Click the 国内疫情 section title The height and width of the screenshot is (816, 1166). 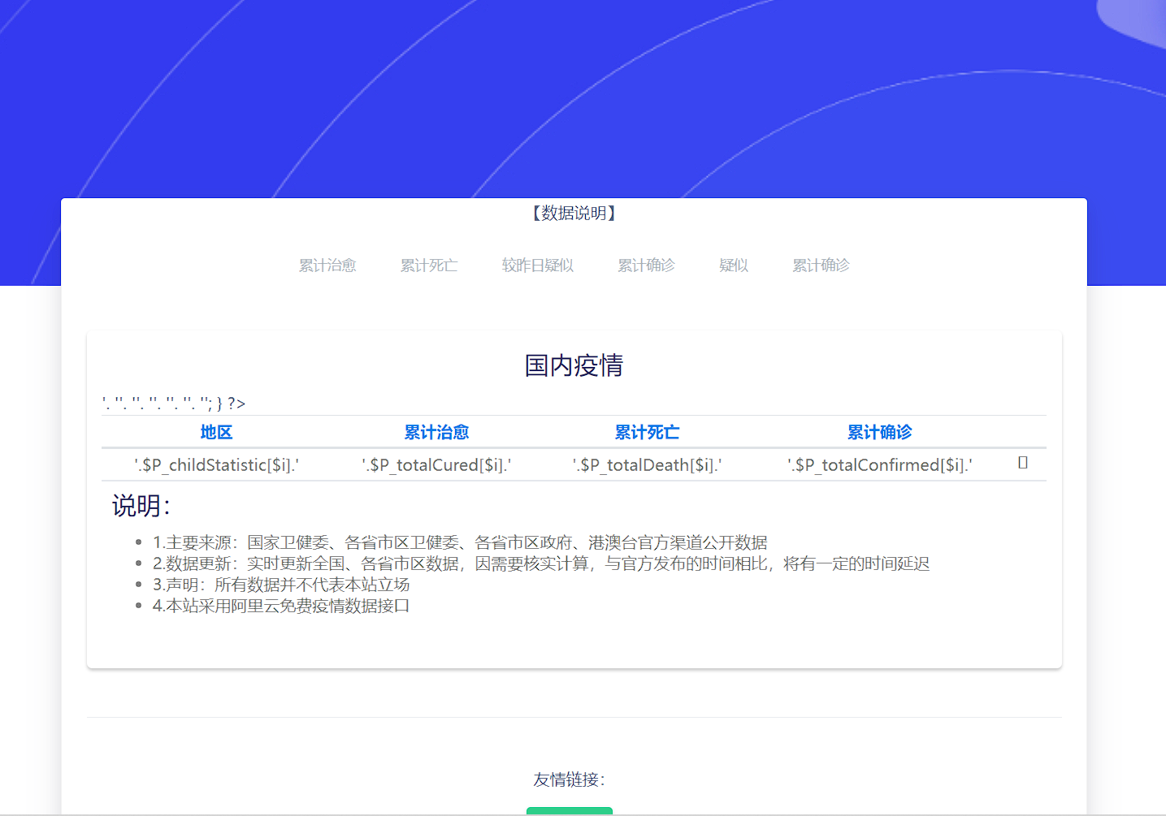pyautogui.click(x=574, y=365)
